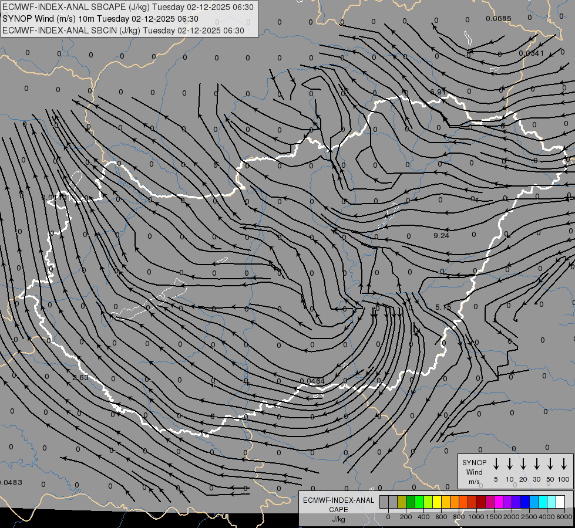The width and height of the screenshot is (575, 528).
Task: Select the 50 m/s wind arrow symbol
Action: click(550, 464)
